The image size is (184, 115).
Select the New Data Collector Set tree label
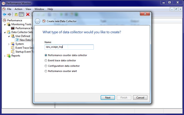pyautogui.click(x=26, y=40)
